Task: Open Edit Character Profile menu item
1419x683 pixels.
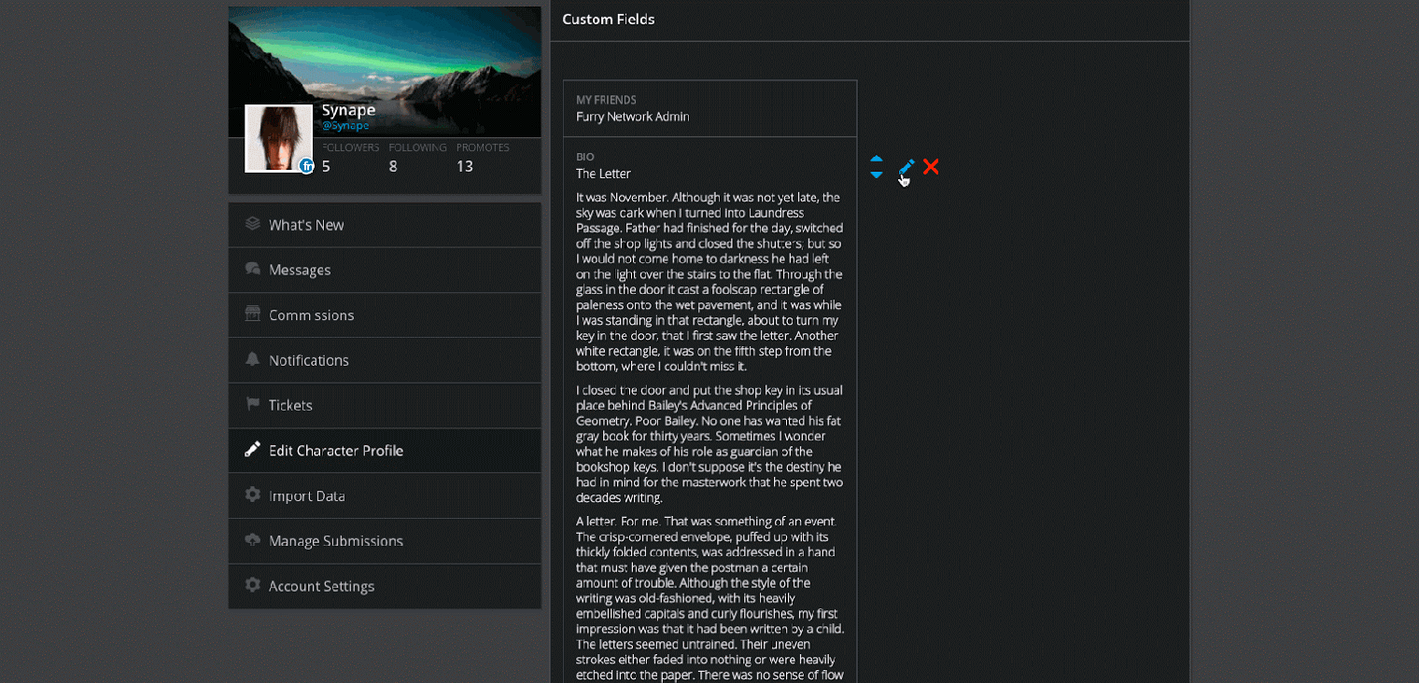Action: pos(336,451)
